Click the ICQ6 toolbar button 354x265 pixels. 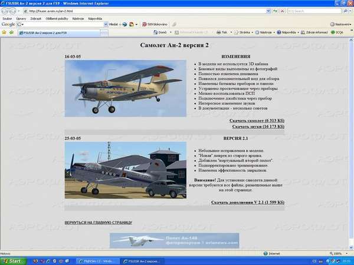click(337, 32)
